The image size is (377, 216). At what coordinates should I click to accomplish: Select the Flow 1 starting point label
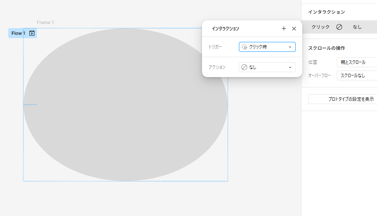tap(18, 33)
